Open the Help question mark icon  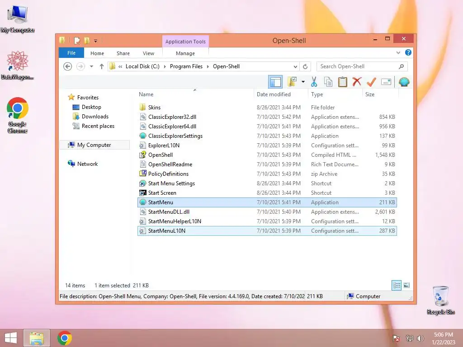point(408,52)
